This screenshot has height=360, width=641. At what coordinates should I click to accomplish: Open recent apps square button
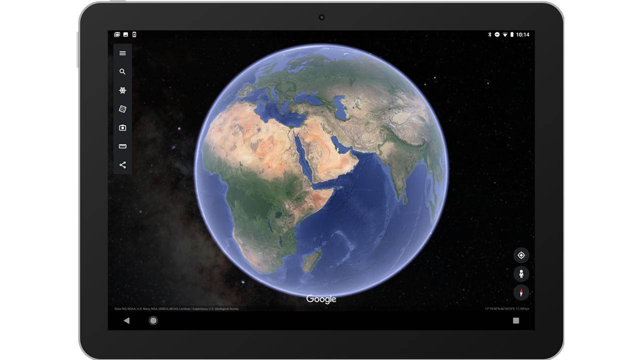tap(516, 320)
